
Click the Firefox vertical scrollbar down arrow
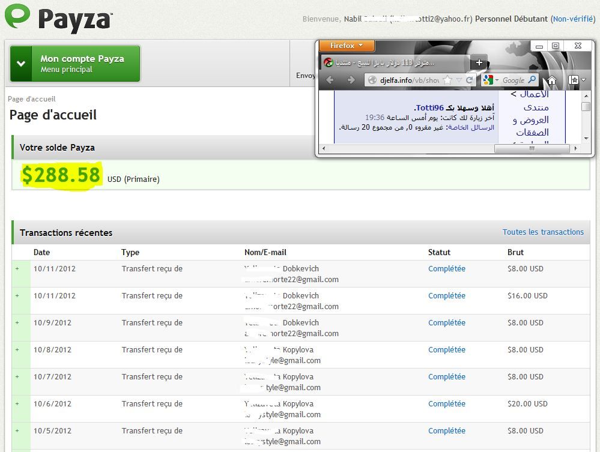(586, 139)
